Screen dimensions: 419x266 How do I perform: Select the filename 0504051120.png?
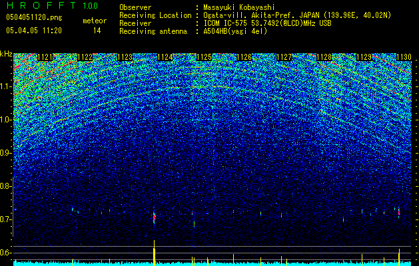pos(34,17)
